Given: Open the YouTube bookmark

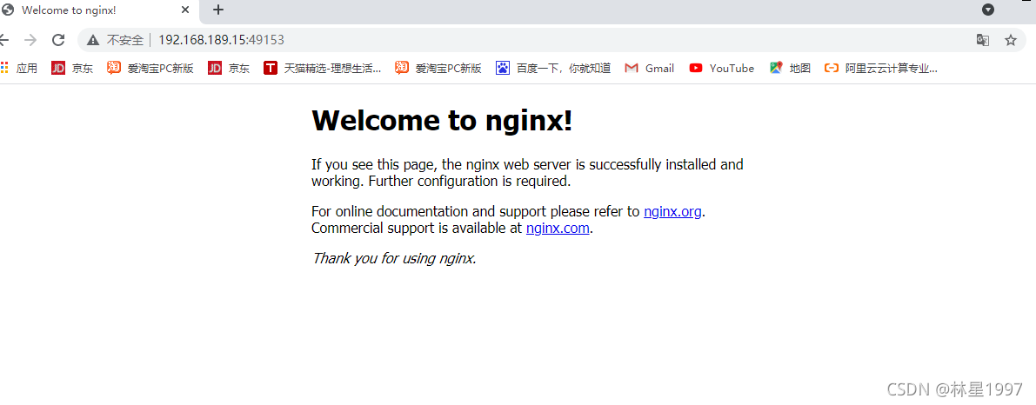Looking at the screenshot, I should click(x=721, y=68).
